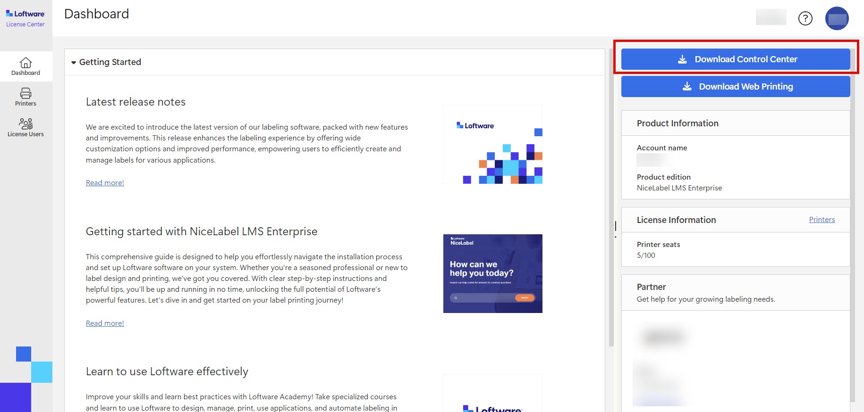Click the Dashboard page title
Screen dimensions: 864x412
(x=96, y=14)
